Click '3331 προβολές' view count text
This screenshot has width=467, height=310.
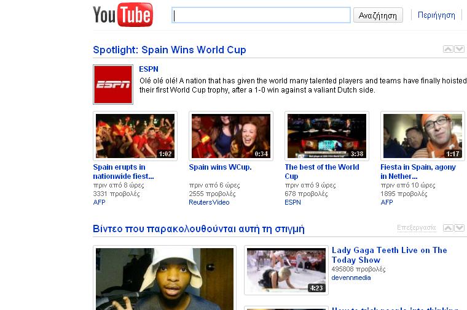pyautogui.click(x=117, y=194)
